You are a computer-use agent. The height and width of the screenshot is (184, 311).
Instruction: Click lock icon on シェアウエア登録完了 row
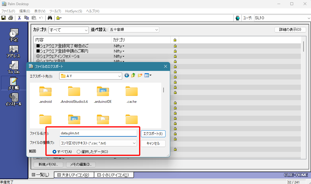[x=175, y=46]
